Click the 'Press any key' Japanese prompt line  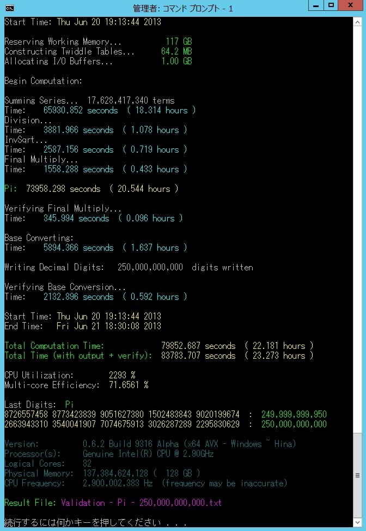(x=94, y=522)
